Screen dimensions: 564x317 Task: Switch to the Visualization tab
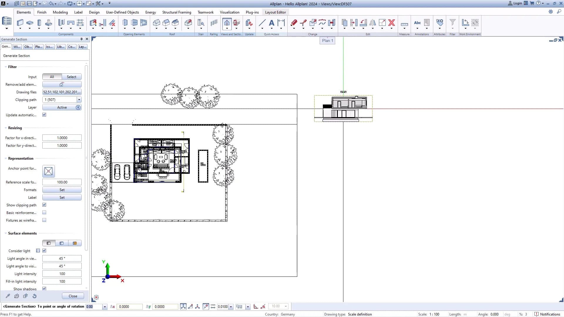coord(229,12)
